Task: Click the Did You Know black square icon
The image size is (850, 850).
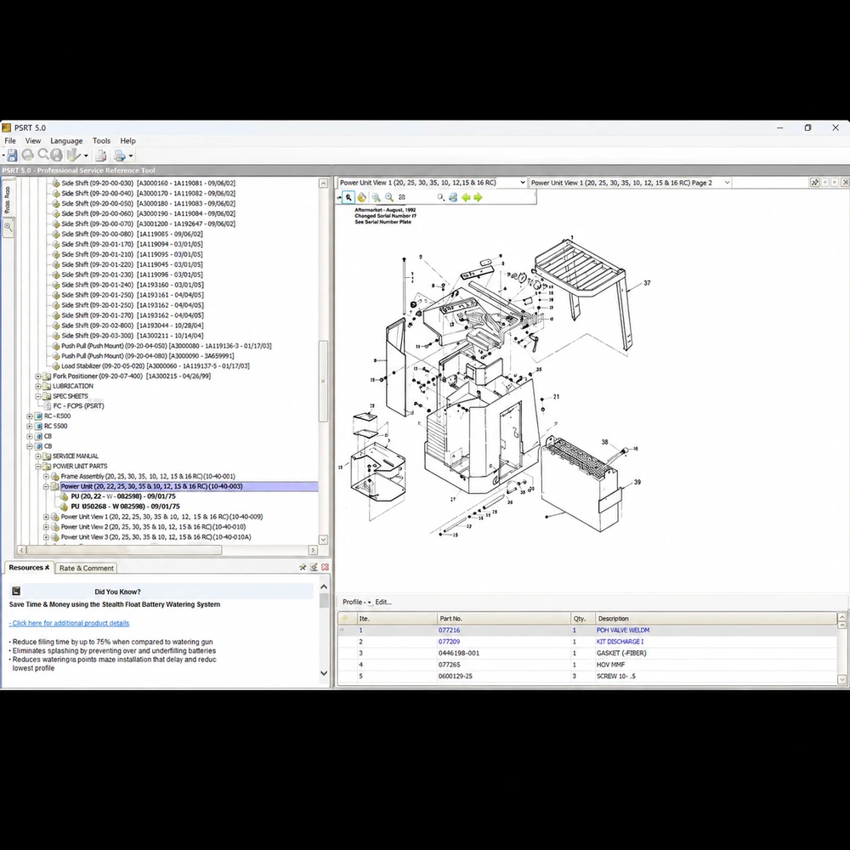Action: (16, 591)
